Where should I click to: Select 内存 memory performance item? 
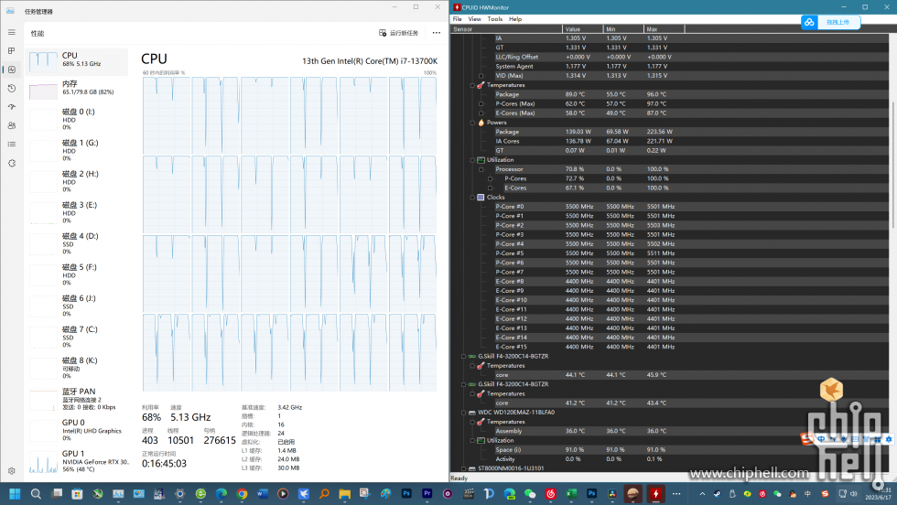pos(77,88)
